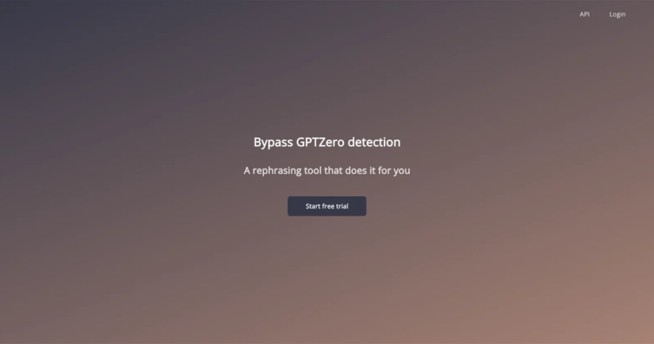
Task: Visit the API section from the navbar
Action: pyautogui.click(x=584, y=14)
